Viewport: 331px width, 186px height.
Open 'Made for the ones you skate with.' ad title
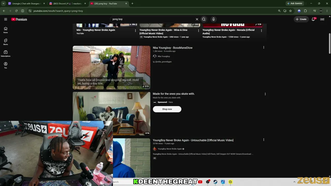[174, 94]
